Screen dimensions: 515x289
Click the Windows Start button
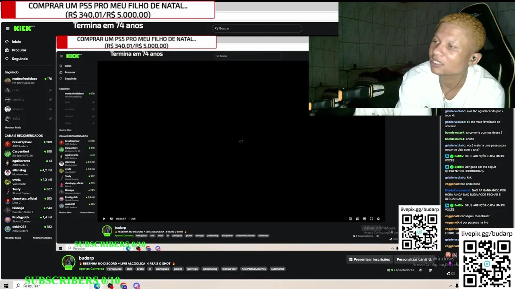(6, 286)
